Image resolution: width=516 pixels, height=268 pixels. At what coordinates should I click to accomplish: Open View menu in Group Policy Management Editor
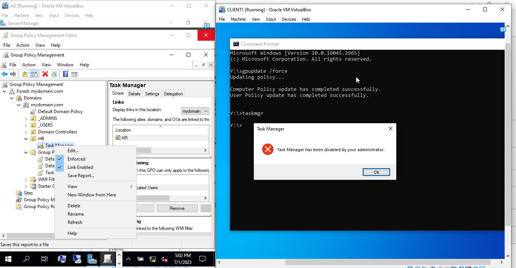pyautogui.click(x=40, y=45)
